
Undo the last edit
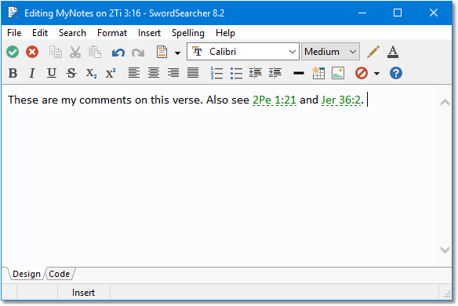[x=118, y=53]
